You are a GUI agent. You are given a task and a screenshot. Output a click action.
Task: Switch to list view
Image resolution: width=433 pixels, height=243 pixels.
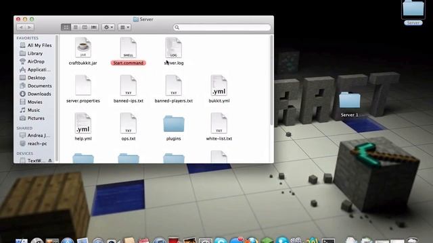pos(75,27)
